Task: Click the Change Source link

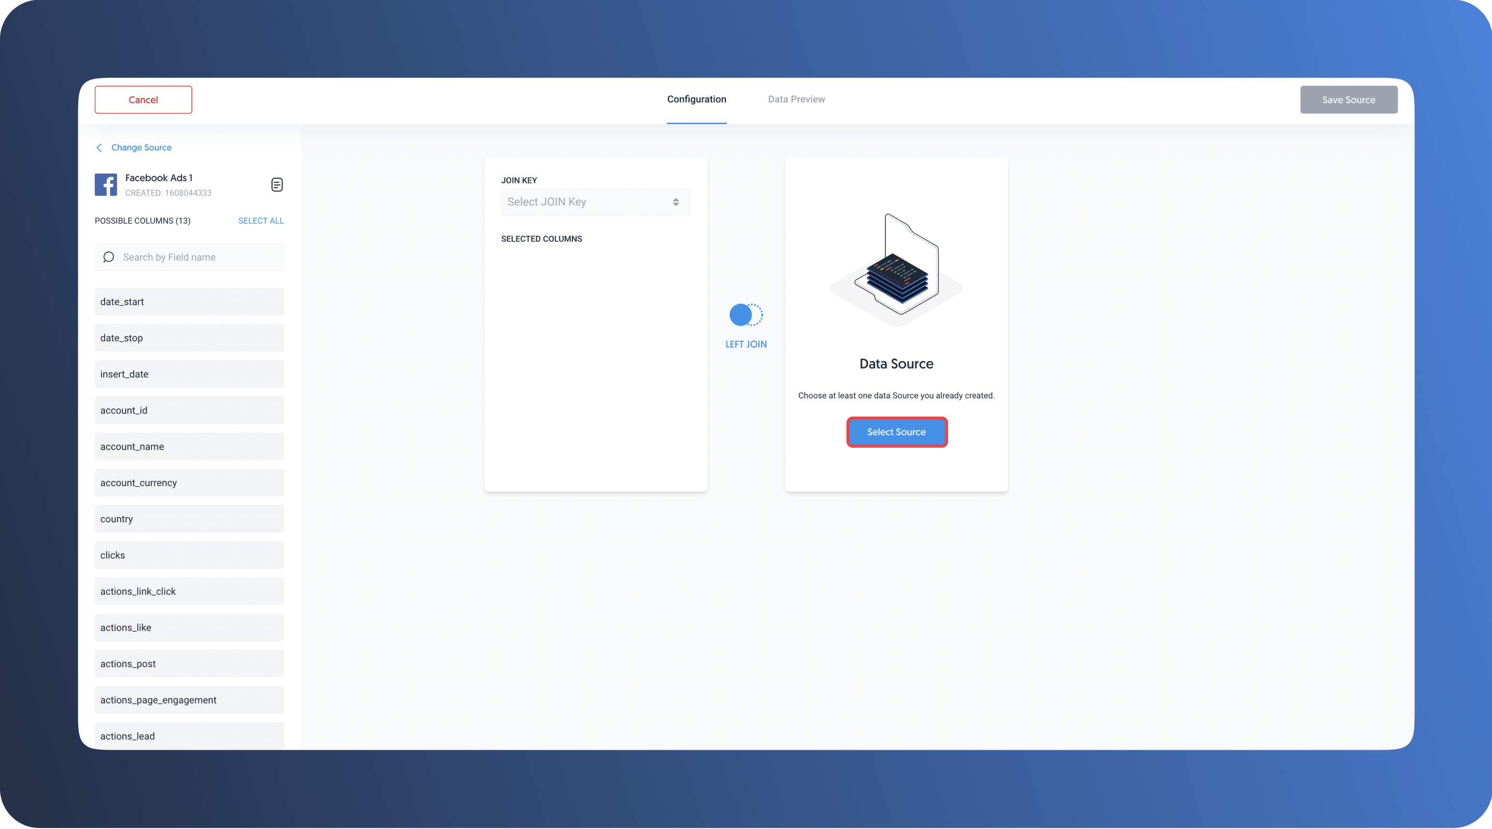Action: 141,147
